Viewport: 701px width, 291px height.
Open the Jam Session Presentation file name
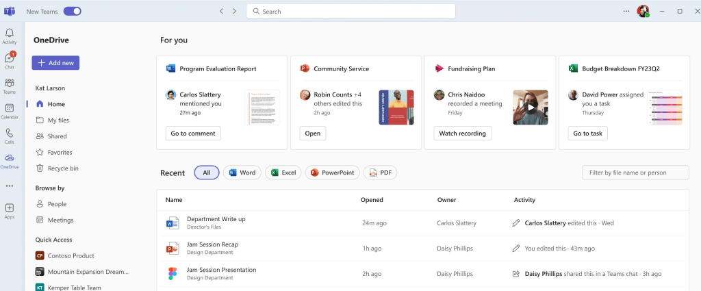click(221, 270)
